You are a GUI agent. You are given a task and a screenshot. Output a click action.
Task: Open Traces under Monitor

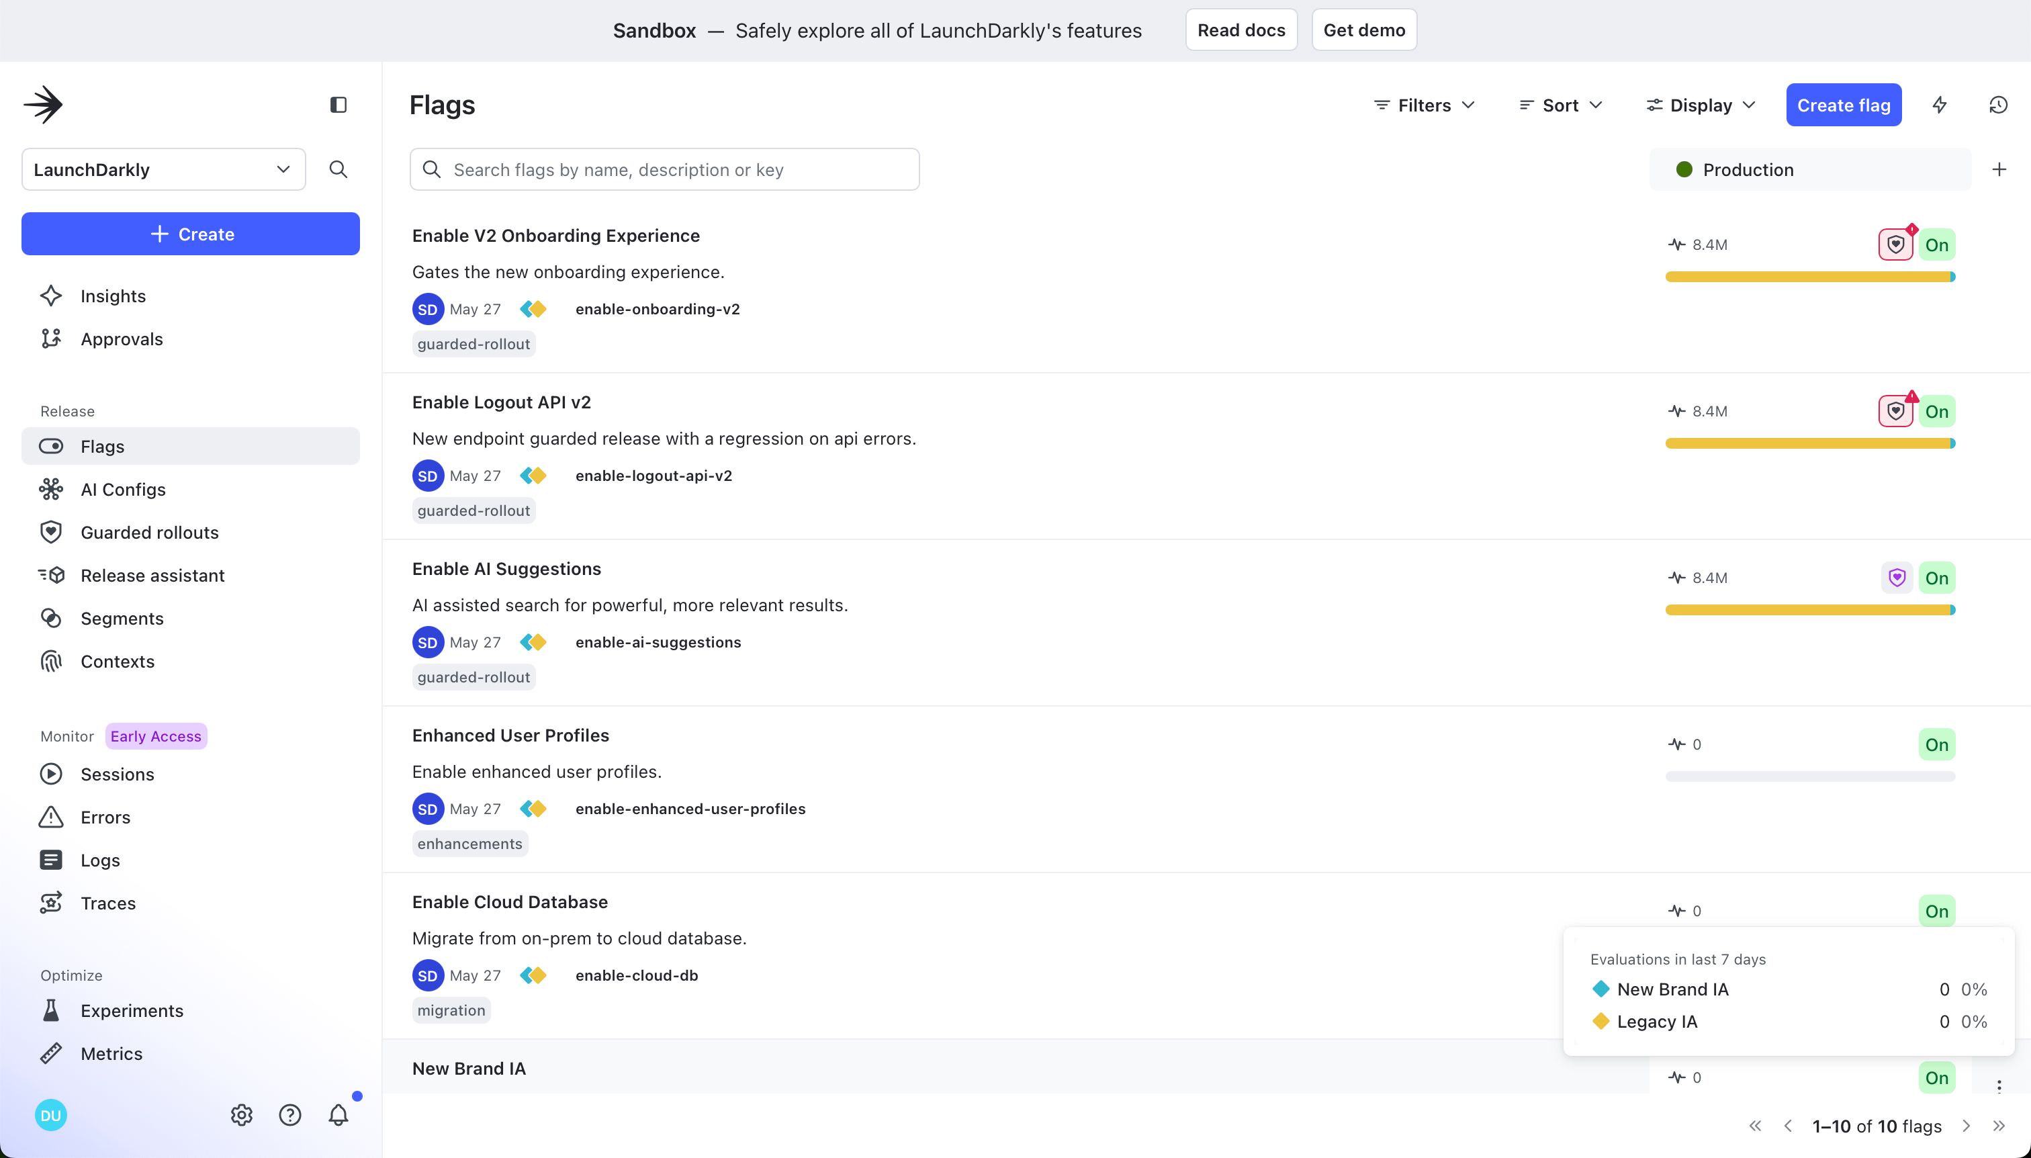click(x=191, y=903)
